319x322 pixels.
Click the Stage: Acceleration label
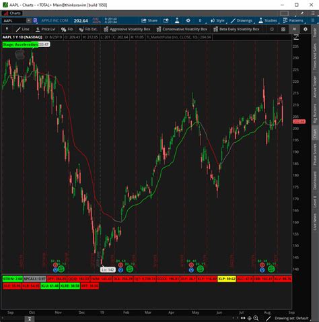coord(20,44)
